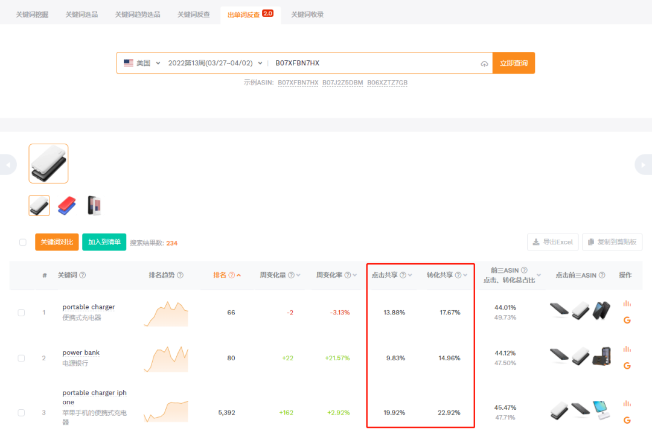Click the keyword portable charger
The image size is (652, 440).
(x=89, y=307)
